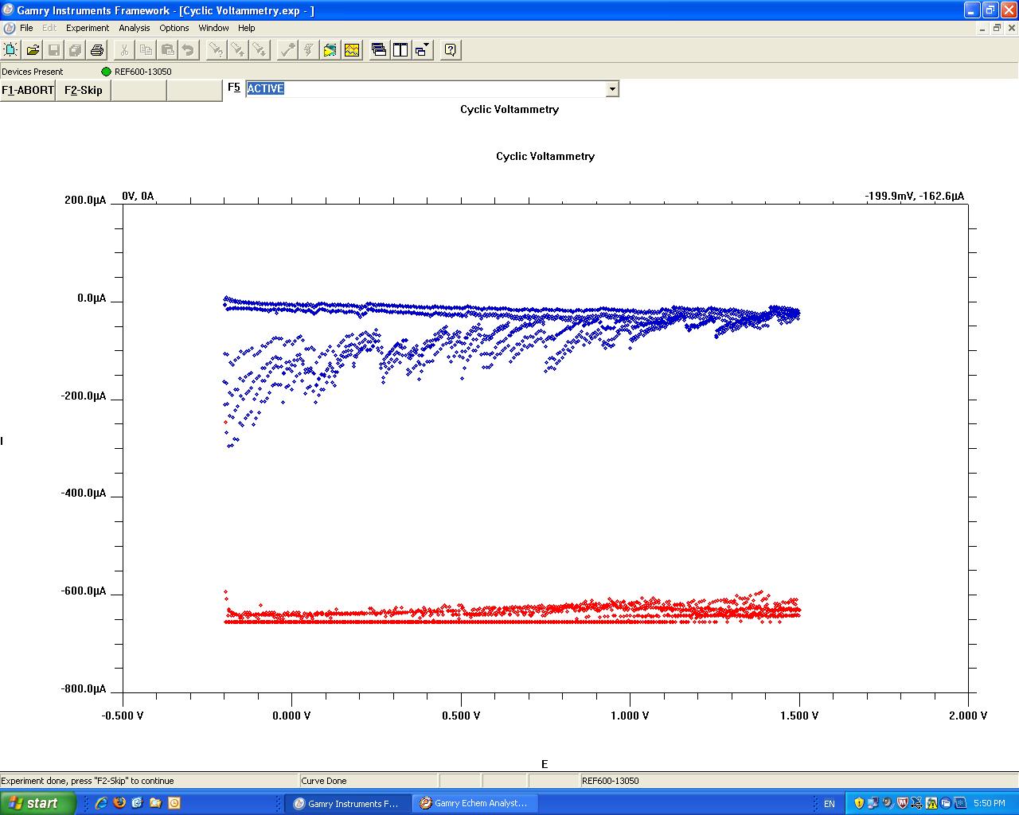Click REF600-13050 in the status bar

(611, 781)
